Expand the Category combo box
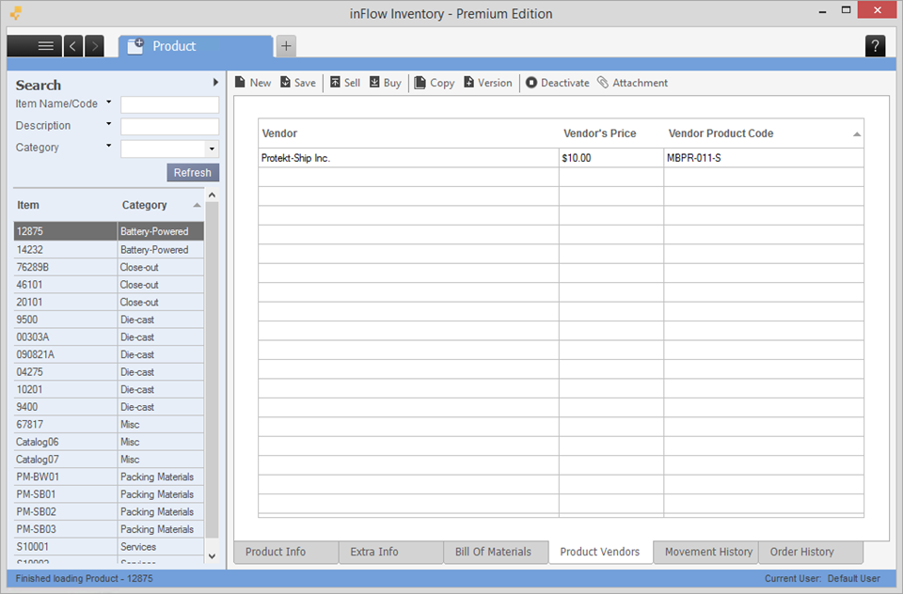Viewport: 903px width, 594px height. (212, 149)
